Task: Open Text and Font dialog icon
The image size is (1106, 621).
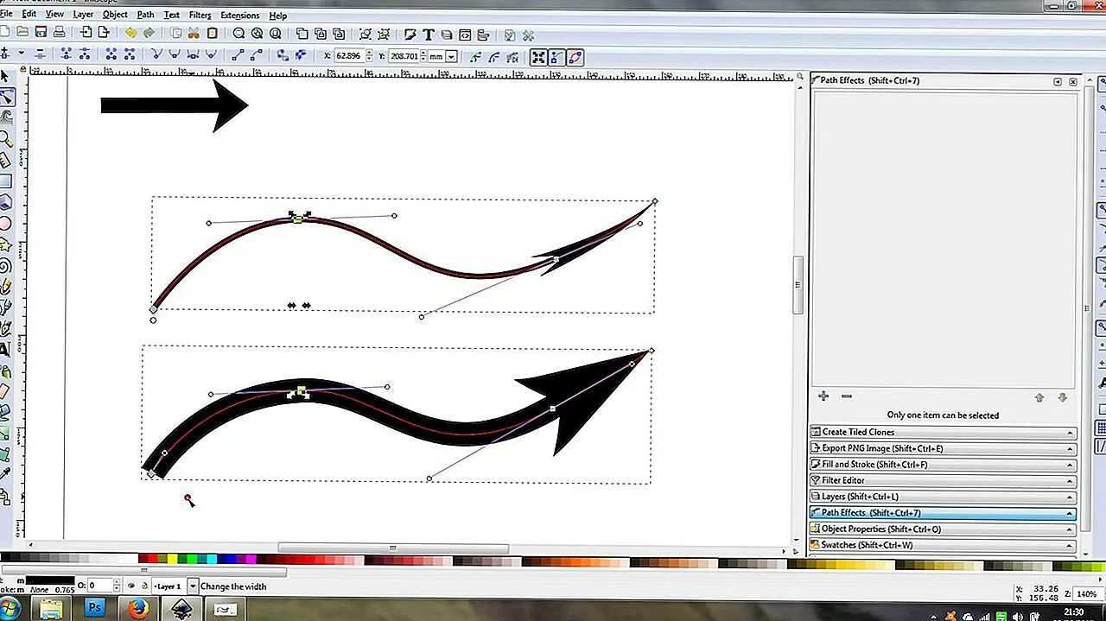Action: [428, 35]
